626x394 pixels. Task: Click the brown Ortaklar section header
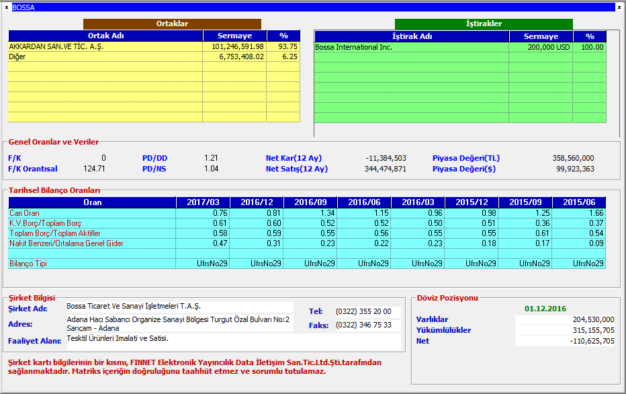pos(172,24)
